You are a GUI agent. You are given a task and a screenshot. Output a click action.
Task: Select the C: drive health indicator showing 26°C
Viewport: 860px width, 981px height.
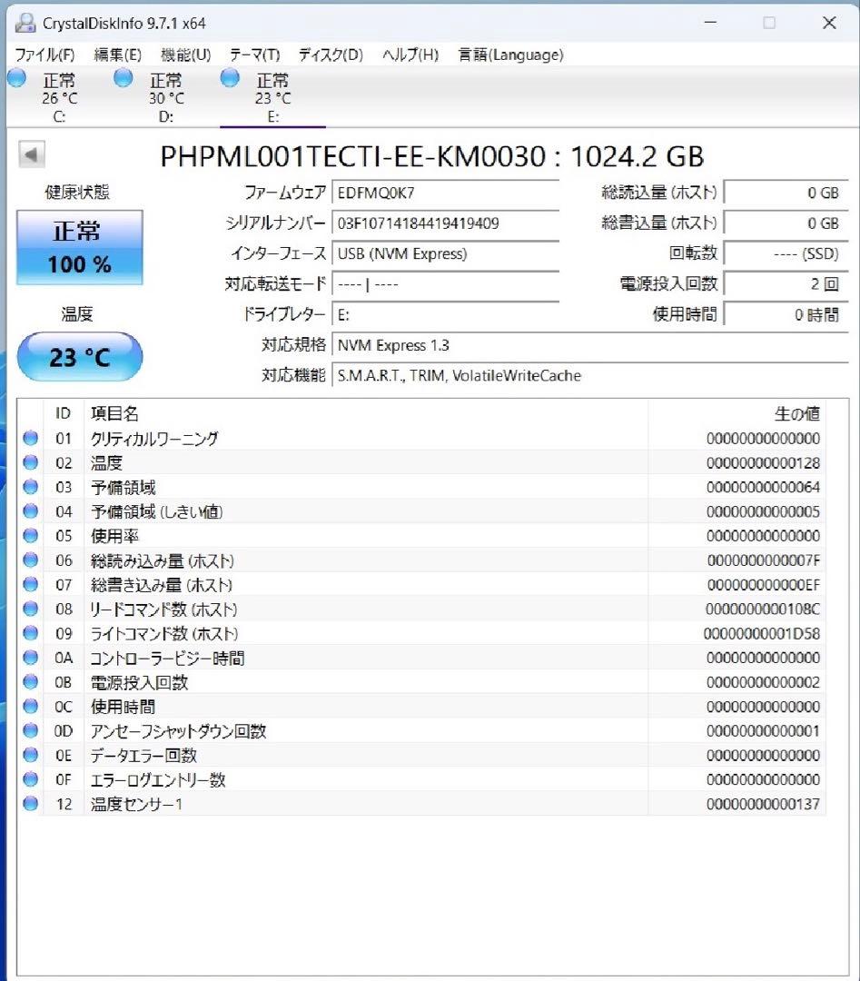(16, 78)
